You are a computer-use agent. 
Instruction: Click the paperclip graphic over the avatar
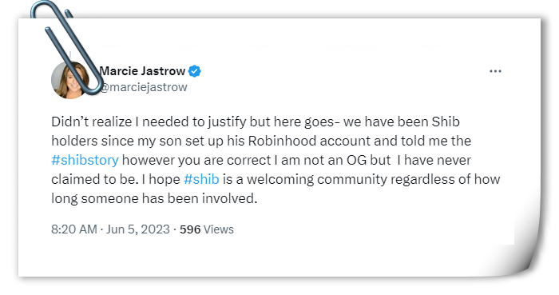point(66,48)
